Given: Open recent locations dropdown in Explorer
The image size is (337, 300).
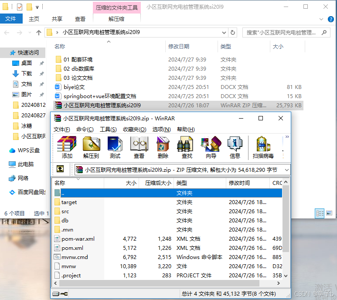Looking at the screenshot, I should [x=30, y=33].
